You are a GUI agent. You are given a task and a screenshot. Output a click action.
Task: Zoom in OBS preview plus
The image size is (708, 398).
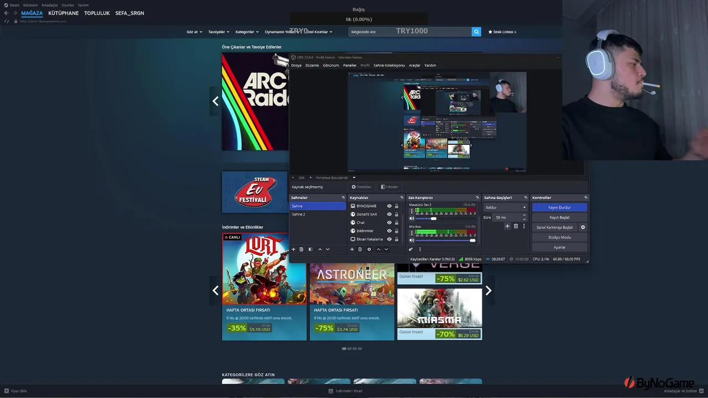310,177
